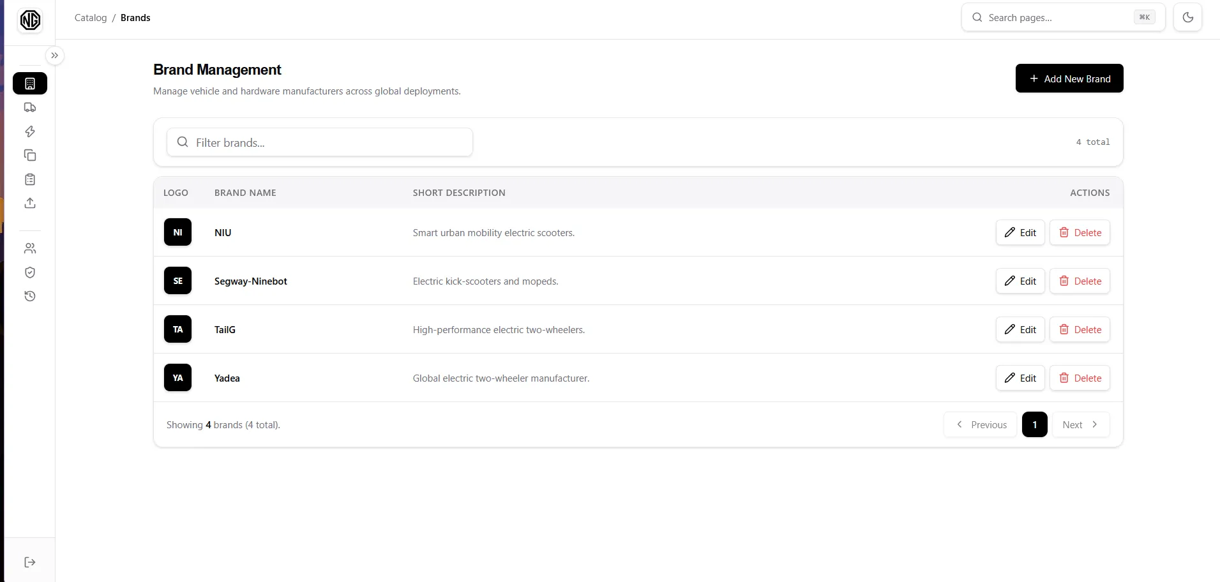Screen dimensions: 1220x582
Task: Delete the TailG brand
Action: pos(1080,329)
